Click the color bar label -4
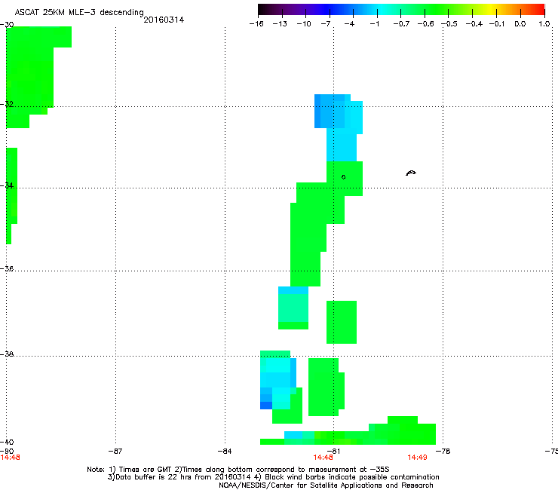Screen dimensions: 558x490 pos(349,24)
